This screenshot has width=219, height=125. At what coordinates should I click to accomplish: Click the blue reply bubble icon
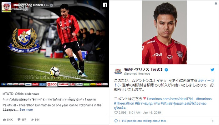tap(116, 121)
